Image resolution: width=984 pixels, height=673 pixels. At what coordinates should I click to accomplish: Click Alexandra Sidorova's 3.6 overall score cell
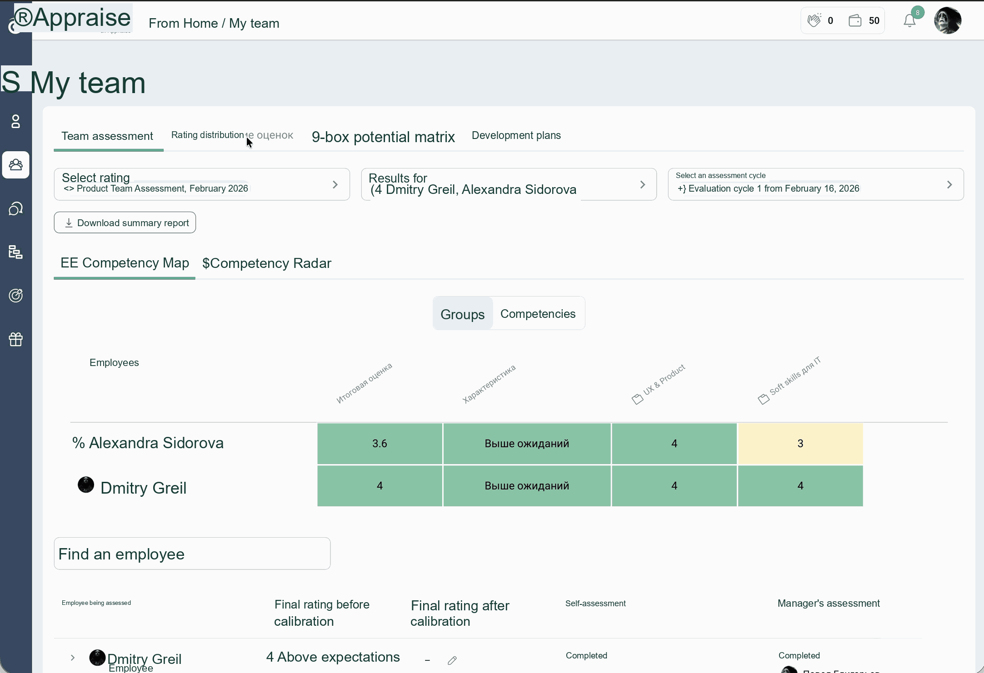pyautogui.click(x=380, y=444)
